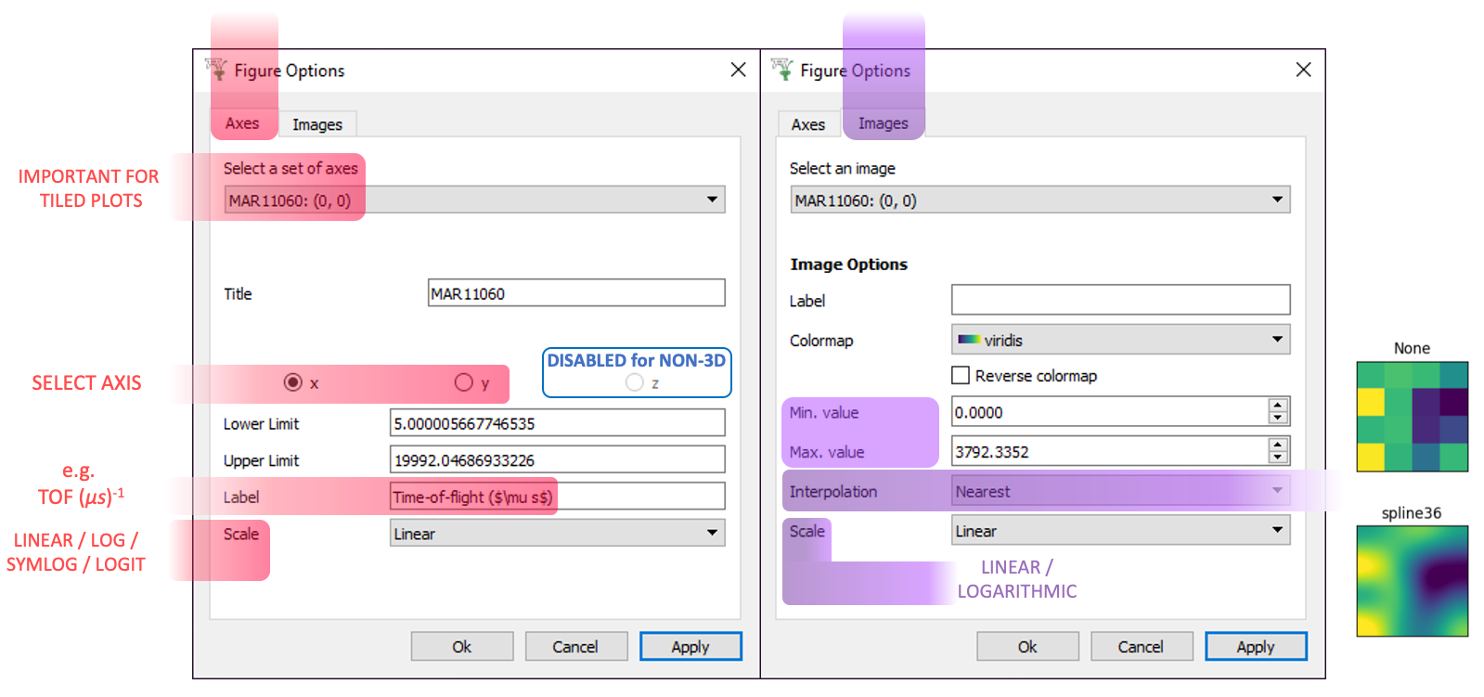Click Ok in the left dialog
This screenshot has height=697, width=1484.
click(x=462, y=647)
